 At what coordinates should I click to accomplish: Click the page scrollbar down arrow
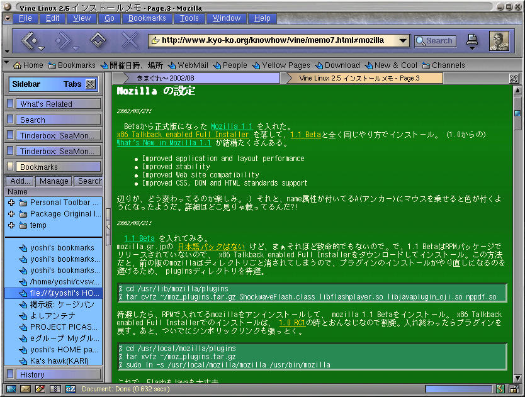click(517, 378)
